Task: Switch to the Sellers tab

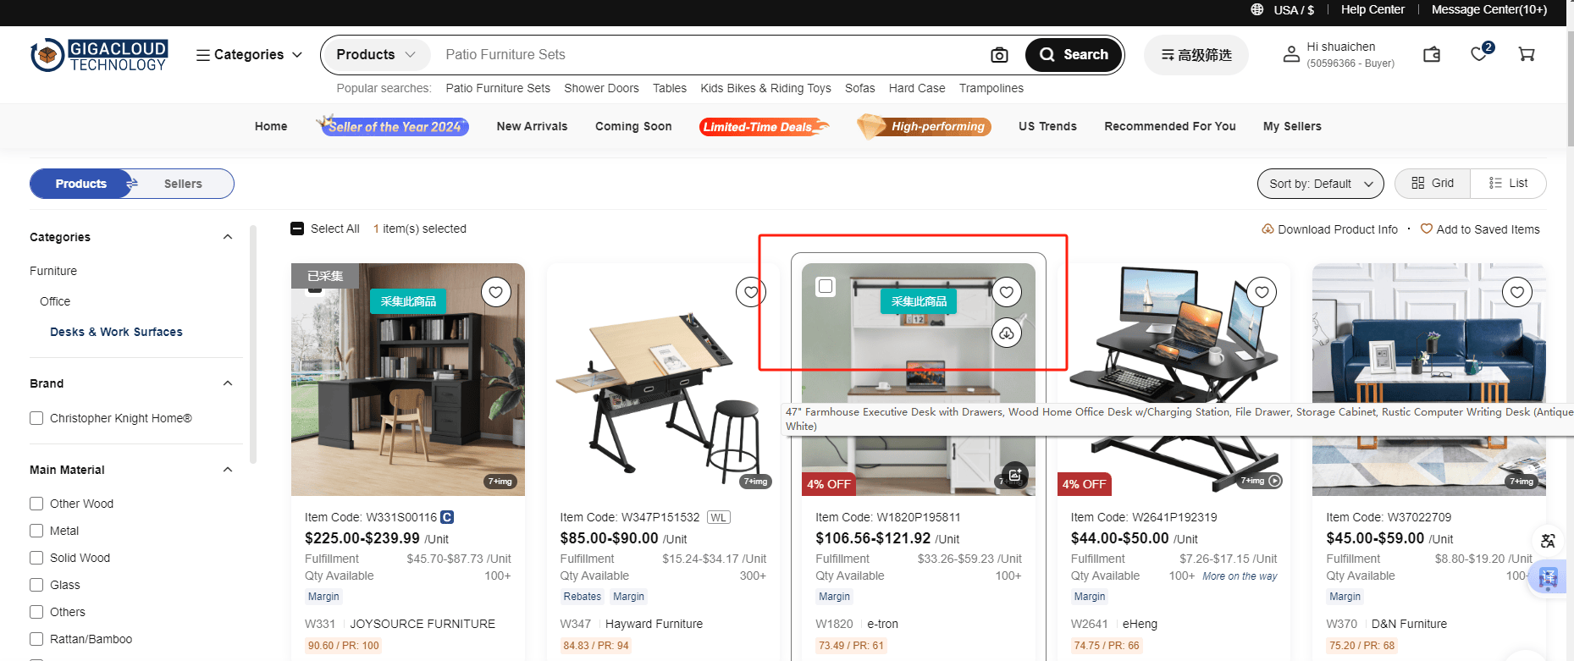Action: tap(183, 184)
